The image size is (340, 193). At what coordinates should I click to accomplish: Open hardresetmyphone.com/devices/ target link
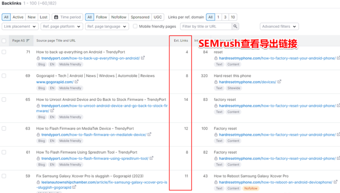(x=248, y=82)
